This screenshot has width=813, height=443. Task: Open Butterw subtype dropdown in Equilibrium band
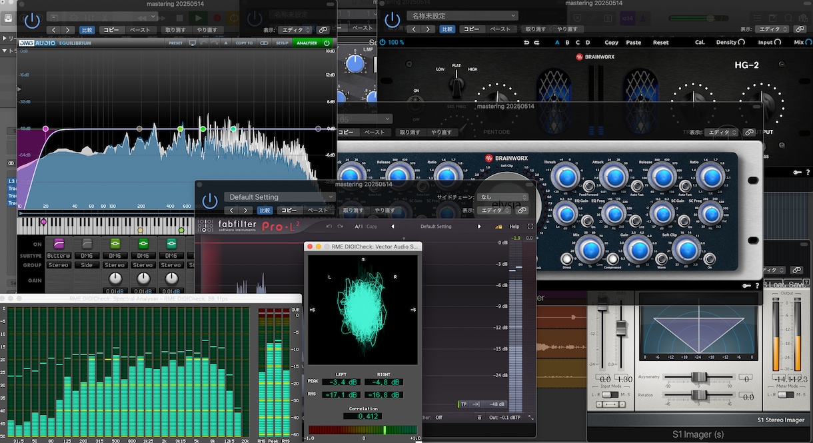click(x=58, y=256)
